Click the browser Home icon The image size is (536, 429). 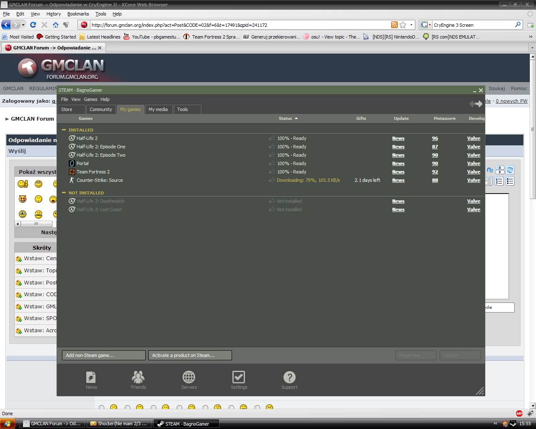tap(55, 25)
